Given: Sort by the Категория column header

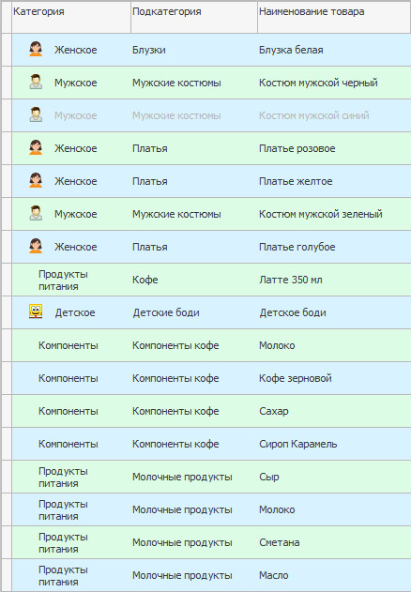Looking at the screenshot, I should click(x=71, y=18).
